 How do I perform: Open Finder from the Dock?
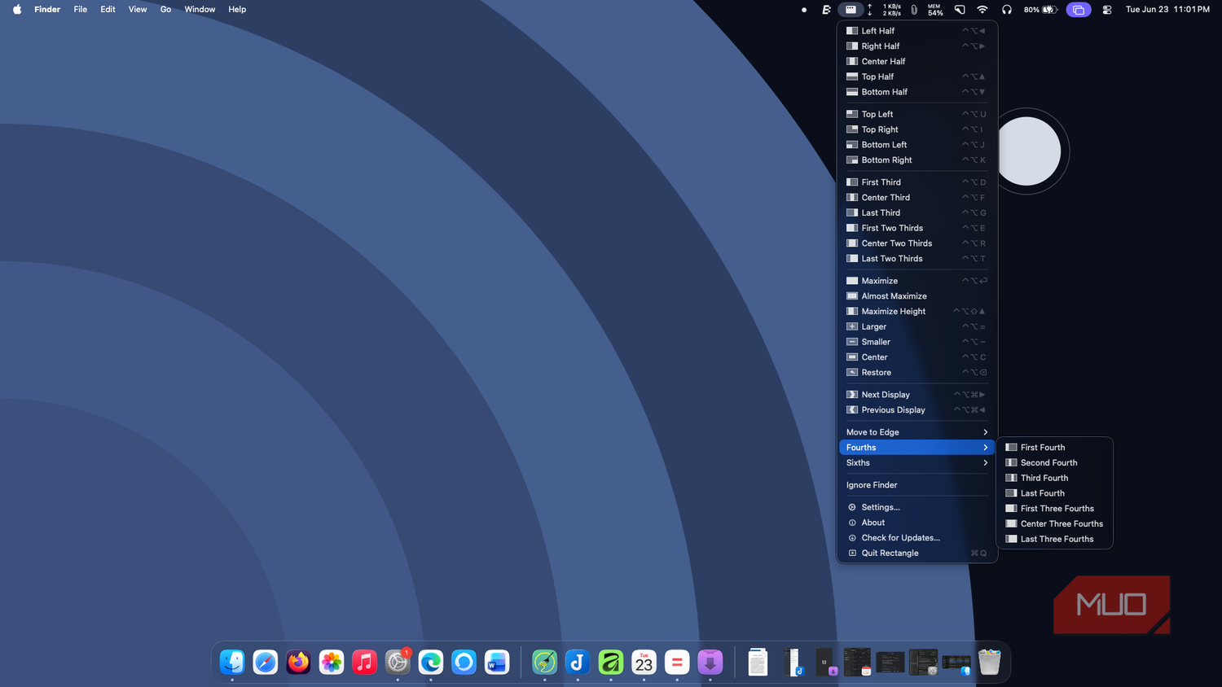click(x=232, y=663)
